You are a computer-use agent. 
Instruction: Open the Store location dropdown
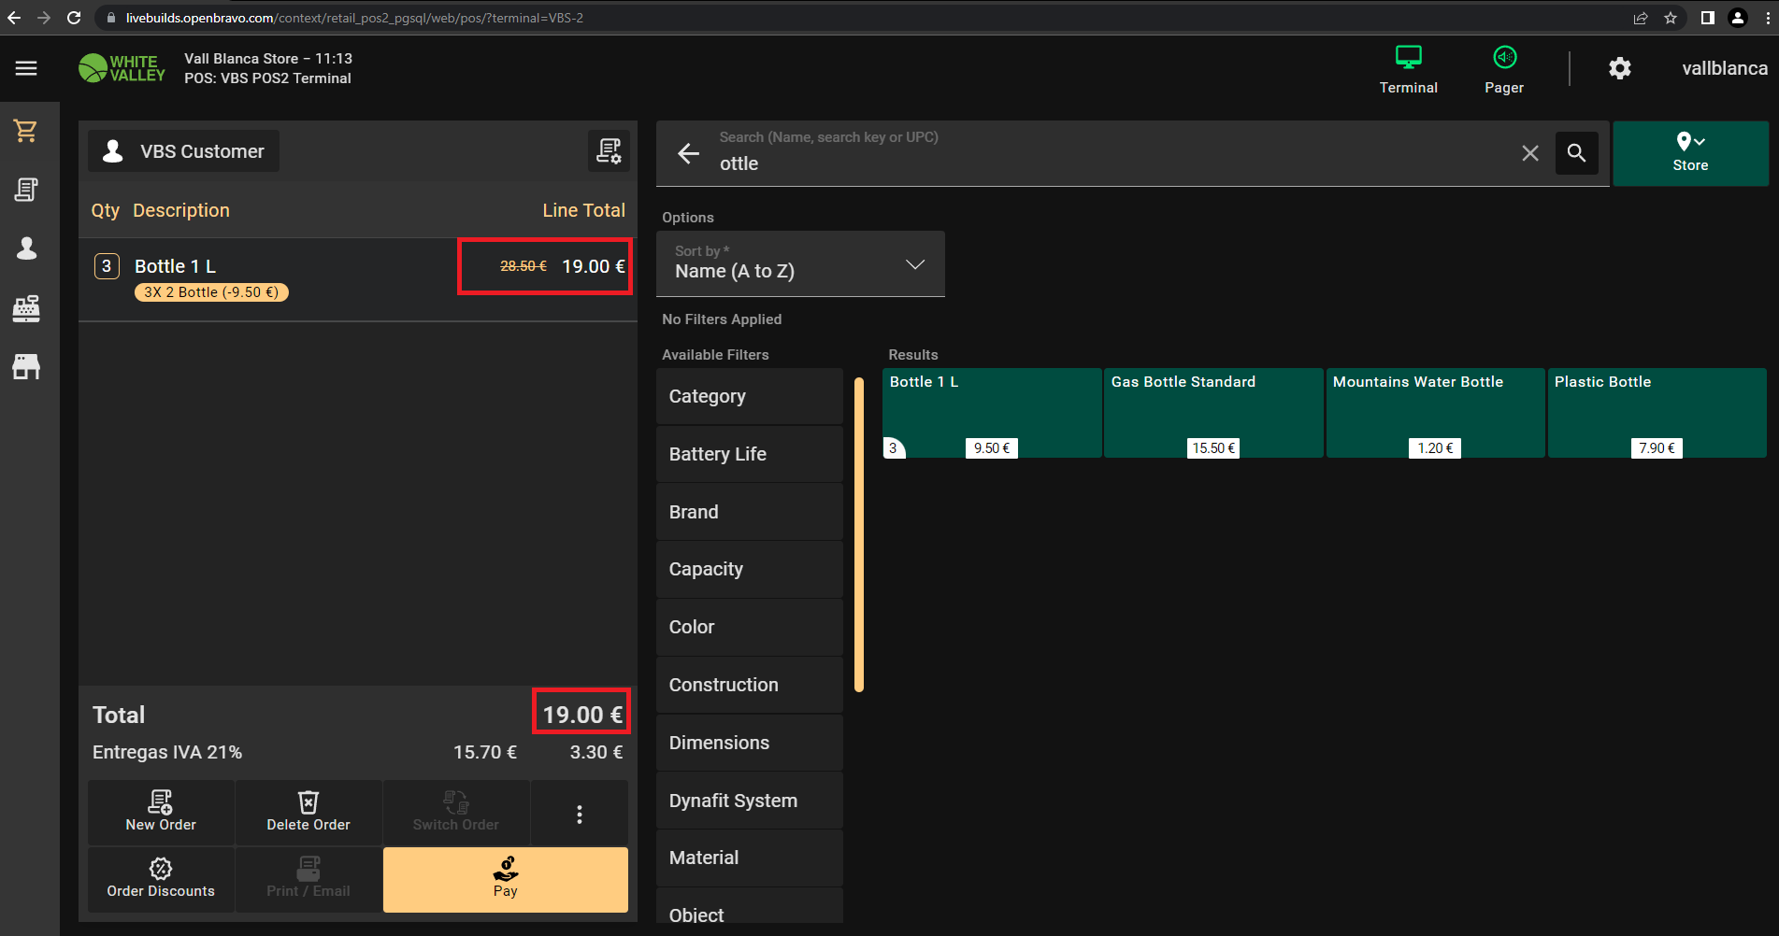pos(1689,153)
